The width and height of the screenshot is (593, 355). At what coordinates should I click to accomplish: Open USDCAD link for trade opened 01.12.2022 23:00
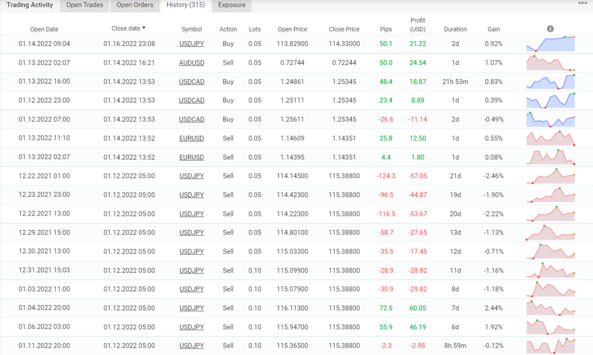[x=192, y=100]
